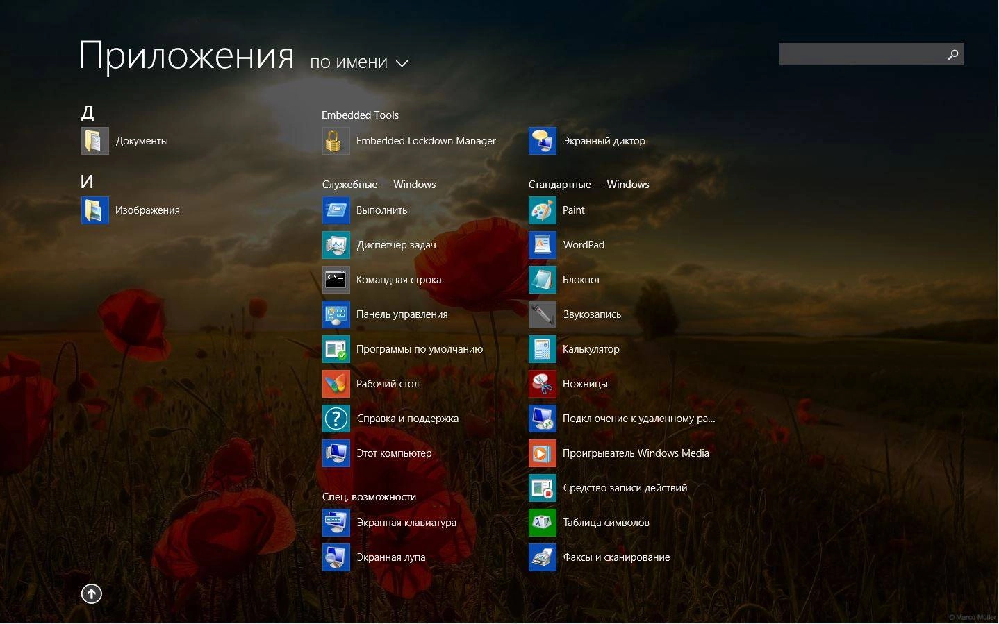This screenshot has height=624, width=999.
Task: Click the 'Изображения' label
Action: pyautogui.click(x=147, y=210)
